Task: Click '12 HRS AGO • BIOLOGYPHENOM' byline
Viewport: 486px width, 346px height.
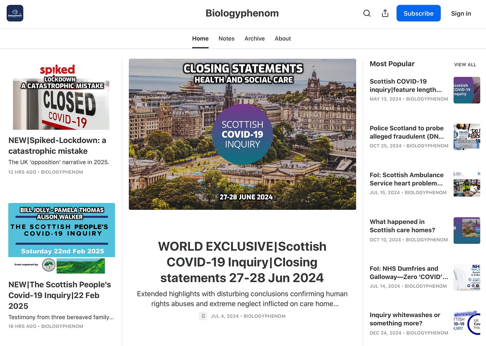Action: [x=46, y=172]
